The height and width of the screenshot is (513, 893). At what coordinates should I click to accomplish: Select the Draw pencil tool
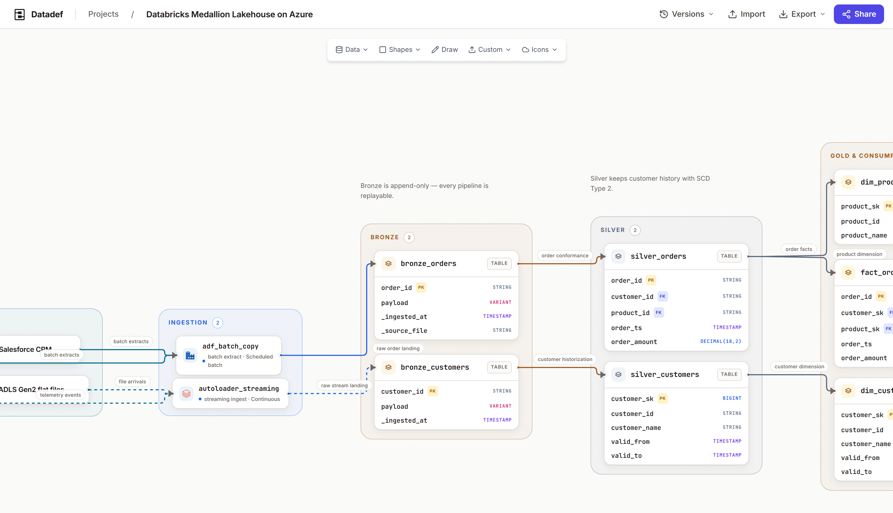435,50
